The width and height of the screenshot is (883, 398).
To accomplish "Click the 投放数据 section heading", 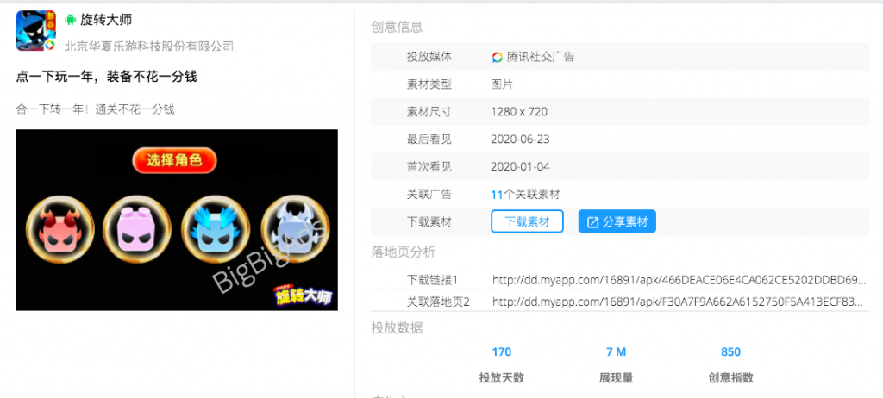I will pyautogui.click(x=397, y=328).
